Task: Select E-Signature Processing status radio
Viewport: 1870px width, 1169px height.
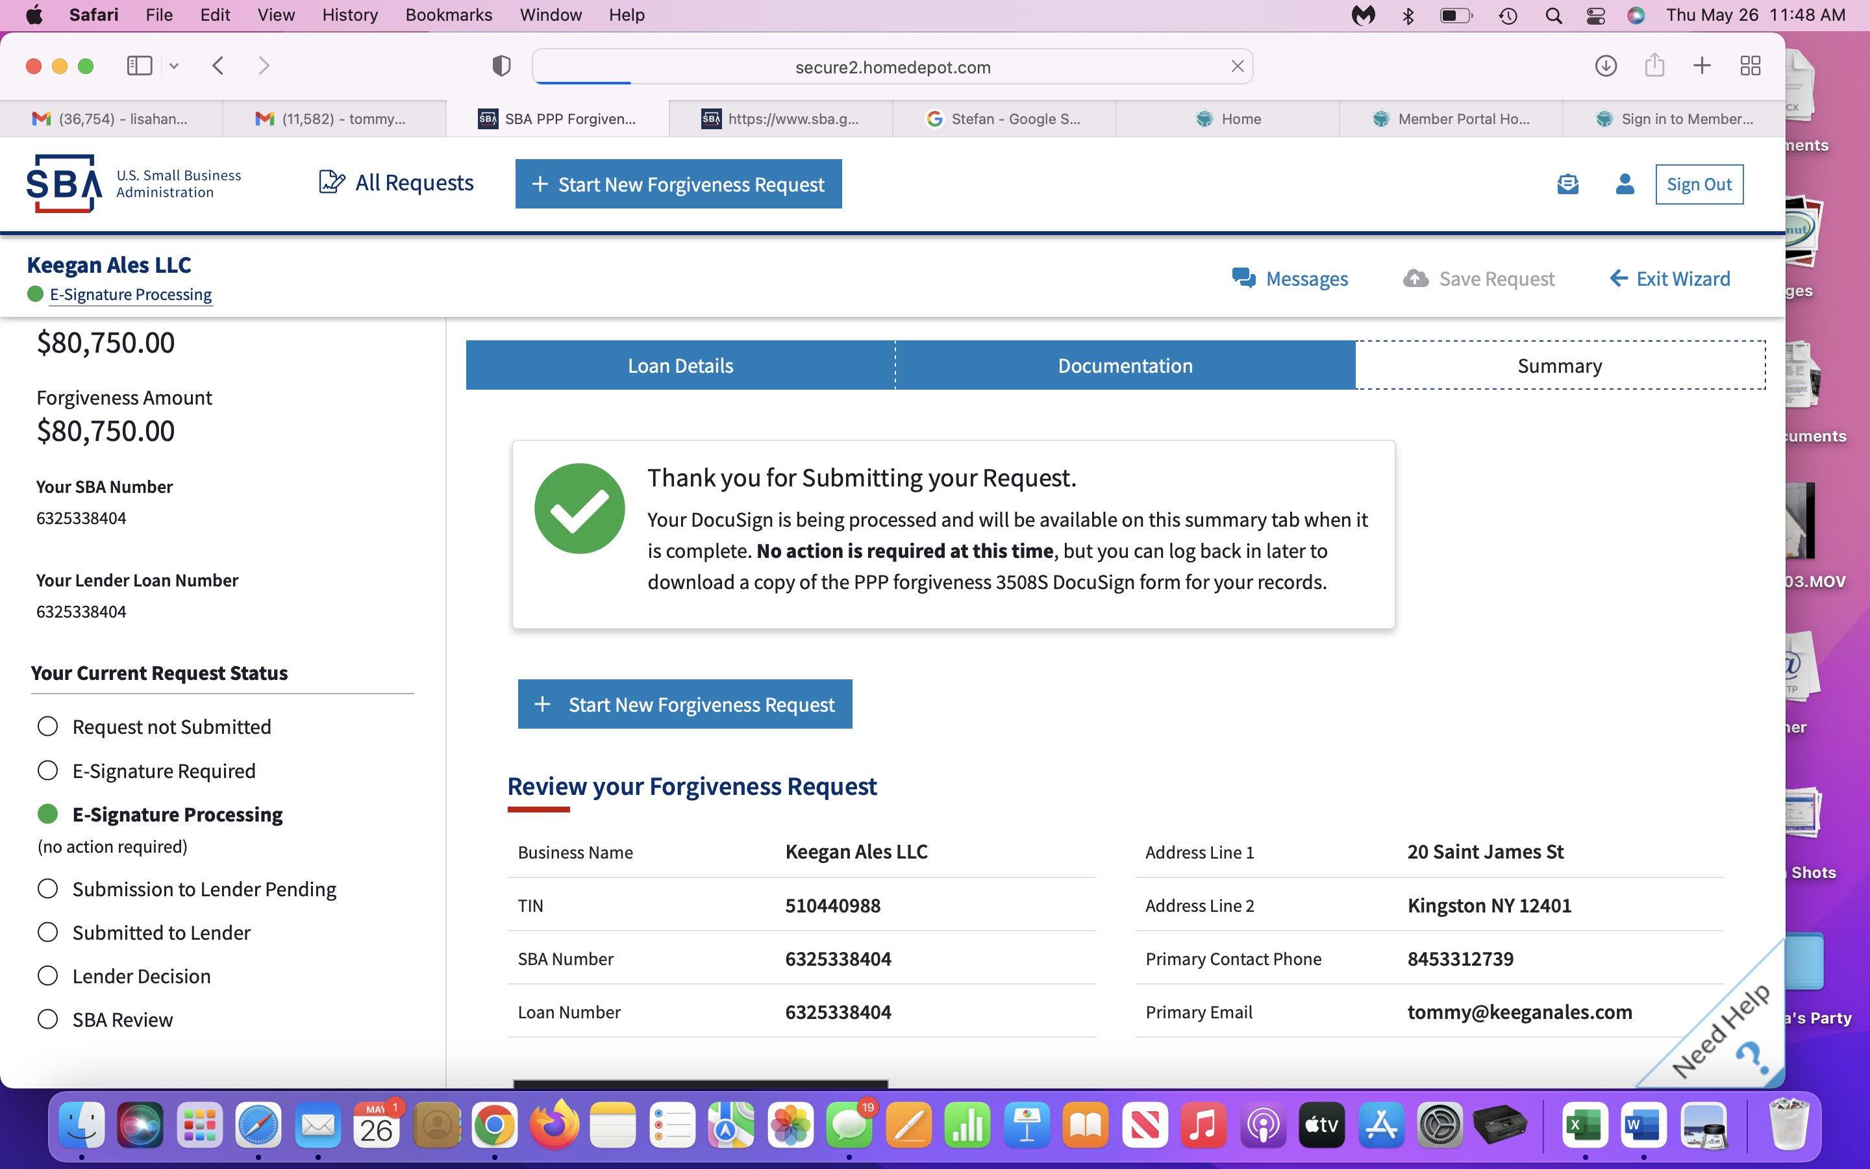Action: click(48, 813)
